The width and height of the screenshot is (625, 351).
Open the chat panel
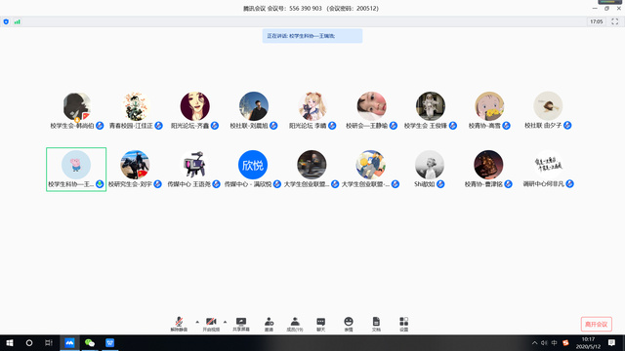point(321,324)
